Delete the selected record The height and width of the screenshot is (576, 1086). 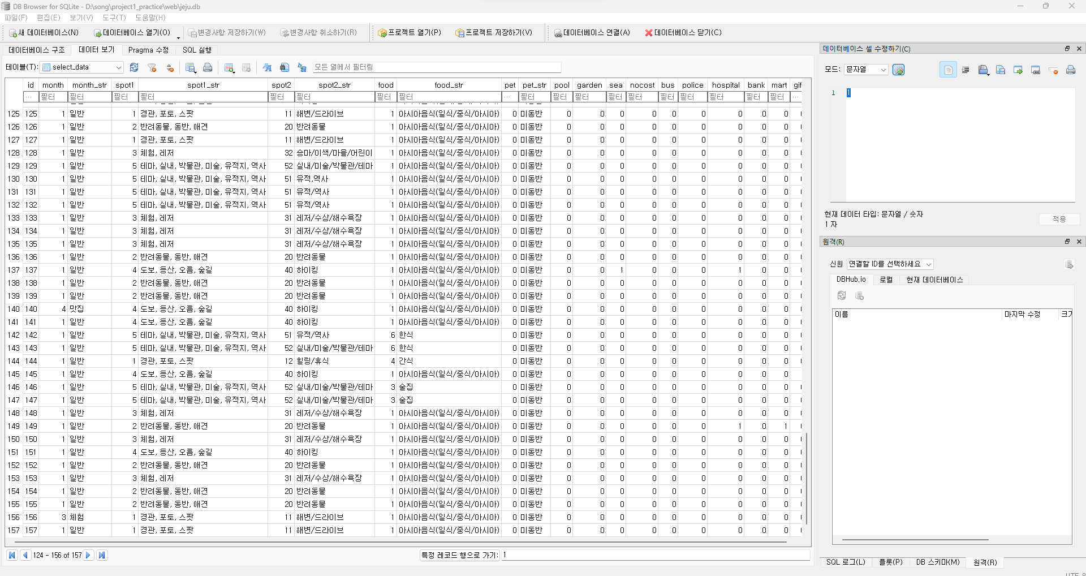(246, 67)
